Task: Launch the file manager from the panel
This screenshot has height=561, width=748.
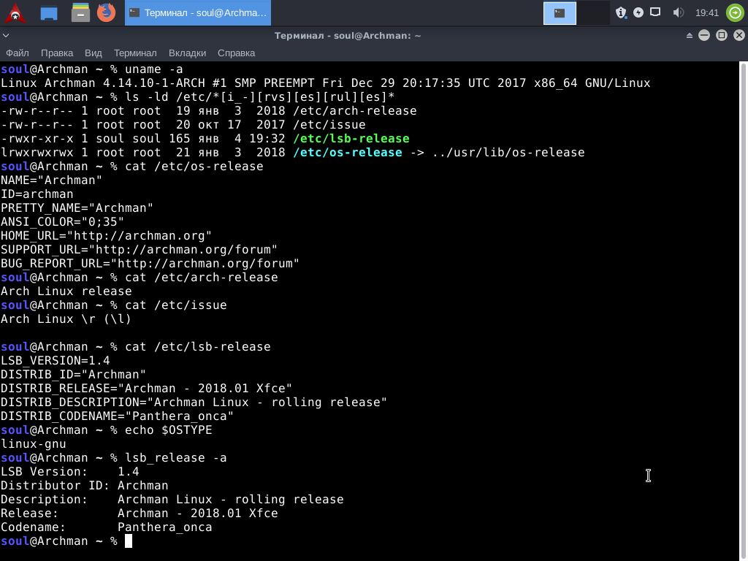Action: tap(80, 13)
